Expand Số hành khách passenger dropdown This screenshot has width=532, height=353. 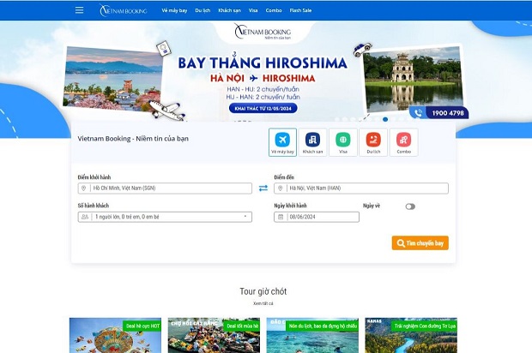click(x=165, y=217)
